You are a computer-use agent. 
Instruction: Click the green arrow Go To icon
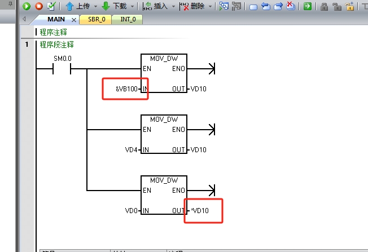(x=308, y=7)
